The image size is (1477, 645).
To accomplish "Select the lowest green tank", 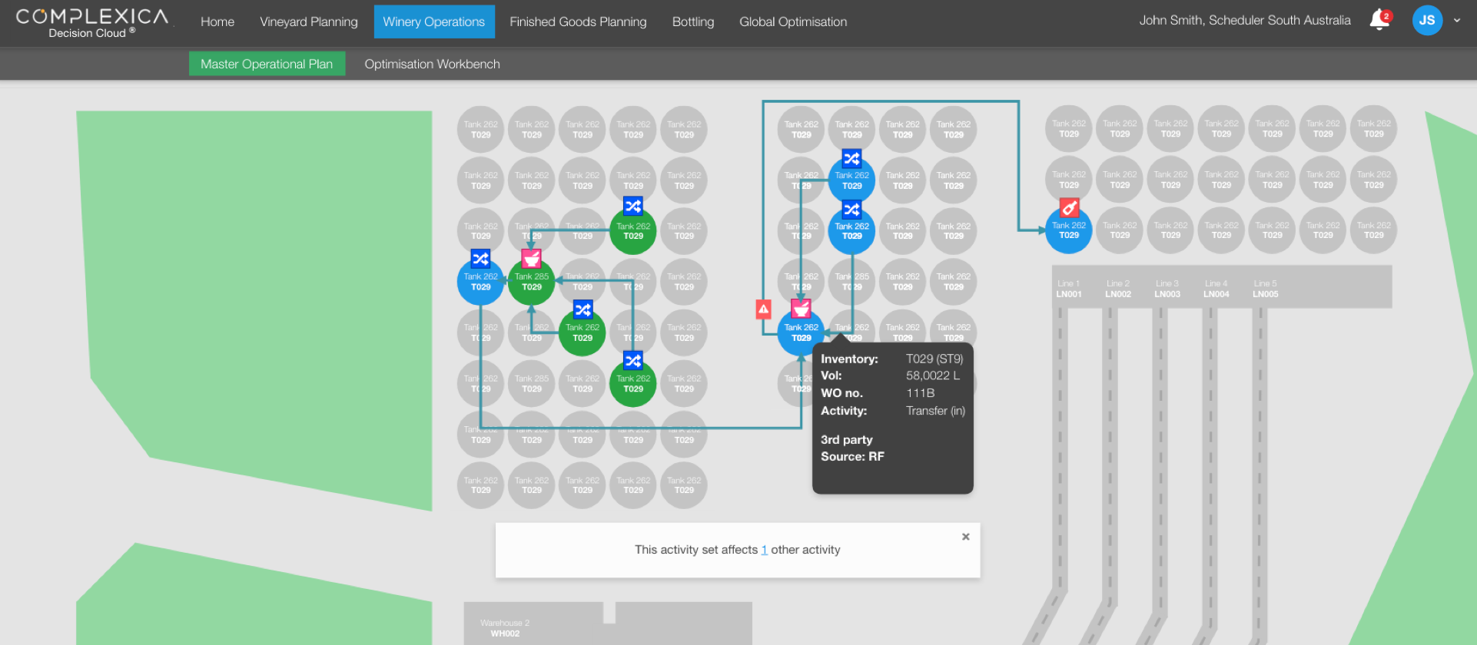I will [633, 383].
